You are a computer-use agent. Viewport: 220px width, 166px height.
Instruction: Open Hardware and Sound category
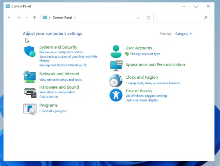[59, 87]
